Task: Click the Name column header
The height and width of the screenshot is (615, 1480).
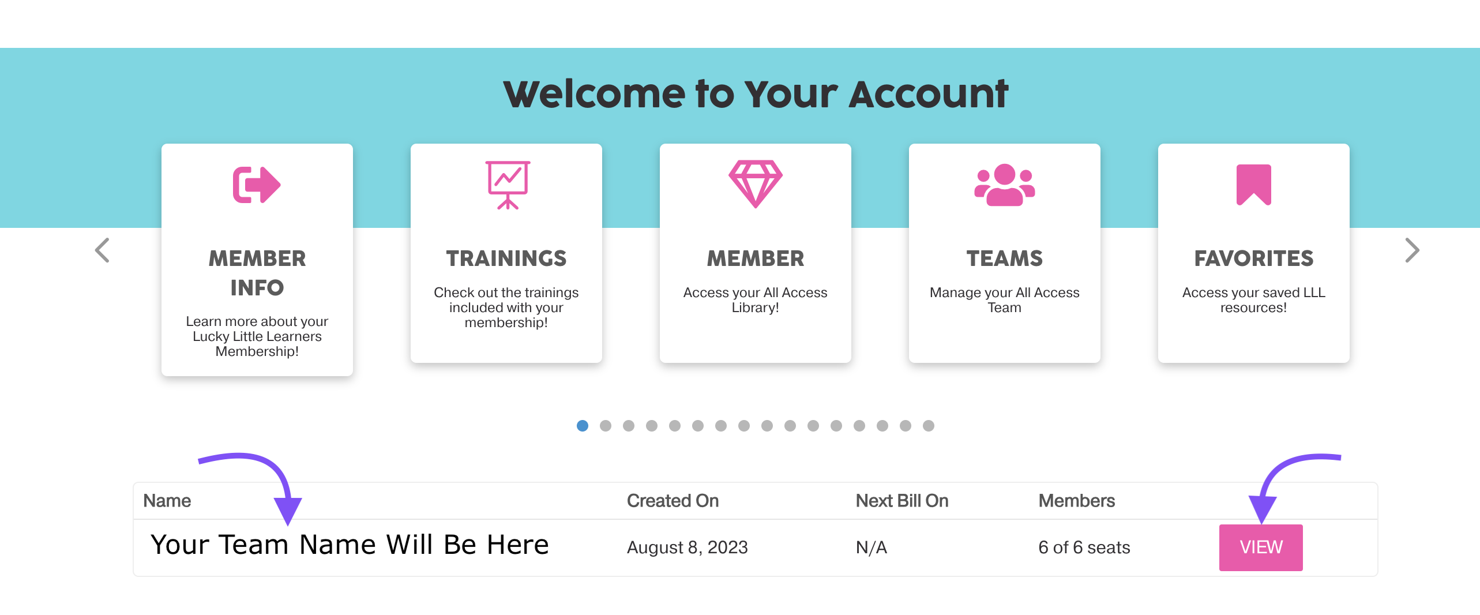Action: (x=166, y=500)
